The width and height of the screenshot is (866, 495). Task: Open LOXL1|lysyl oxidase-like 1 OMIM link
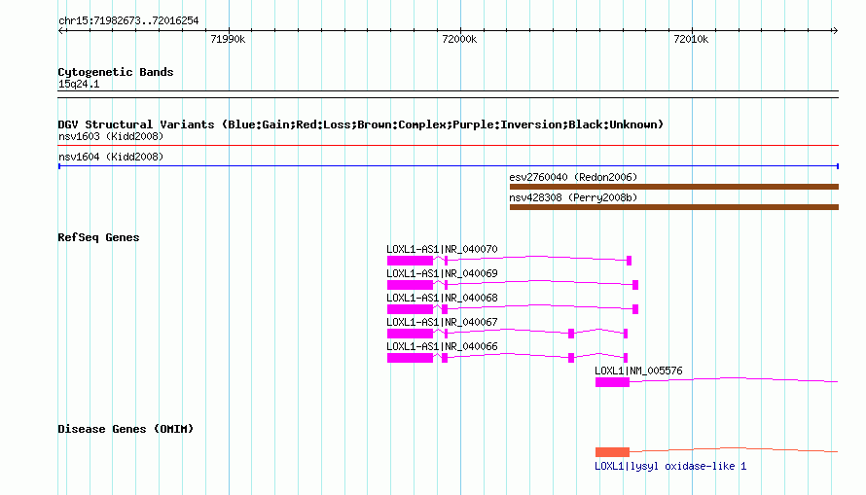click(670, 466)
